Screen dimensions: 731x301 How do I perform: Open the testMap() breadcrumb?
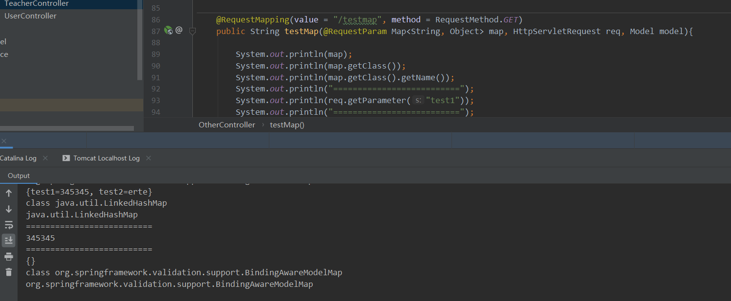click(x=287, y=125)
